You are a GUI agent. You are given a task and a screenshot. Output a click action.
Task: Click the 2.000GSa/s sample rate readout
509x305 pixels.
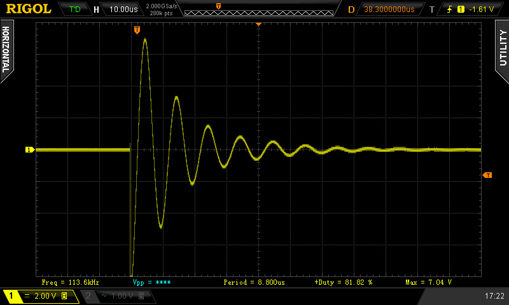pos(162,6)
